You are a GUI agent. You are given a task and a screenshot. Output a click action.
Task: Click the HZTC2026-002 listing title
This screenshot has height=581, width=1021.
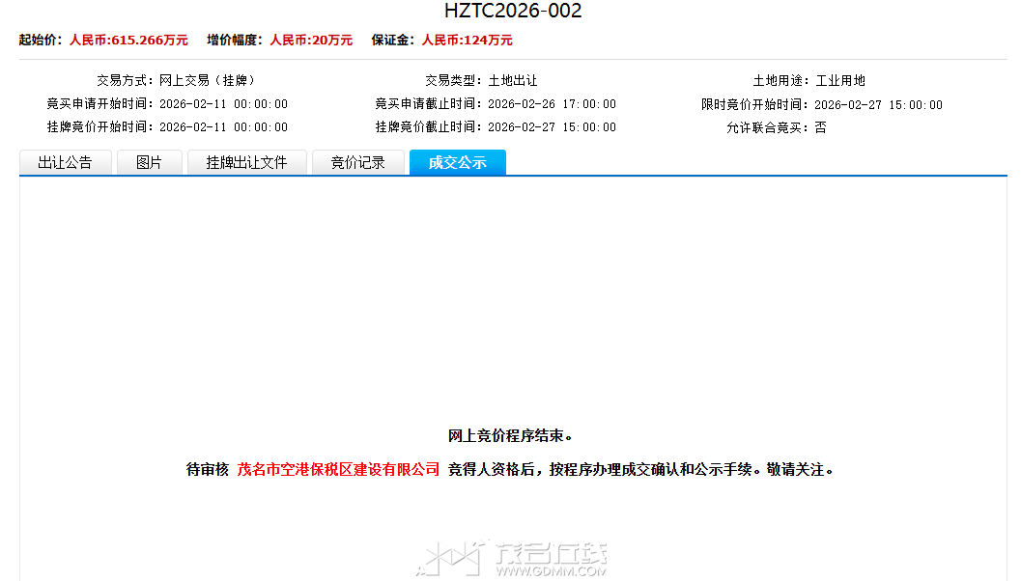click(513, 12)
